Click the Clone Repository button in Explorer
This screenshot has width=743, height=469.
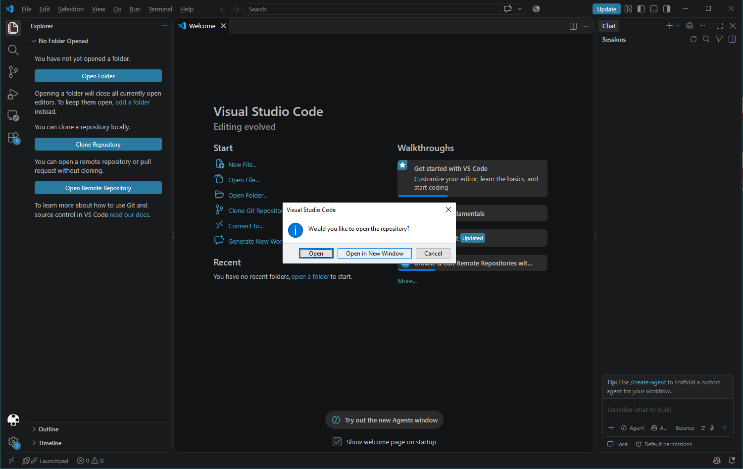[x=98, y=144]
